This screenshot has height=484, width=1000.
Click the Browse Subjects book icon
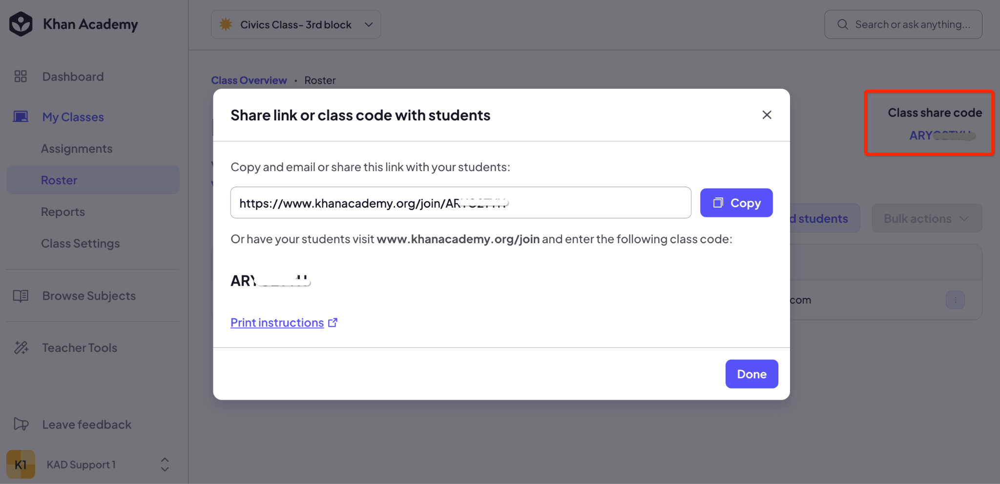pos(21,296)
